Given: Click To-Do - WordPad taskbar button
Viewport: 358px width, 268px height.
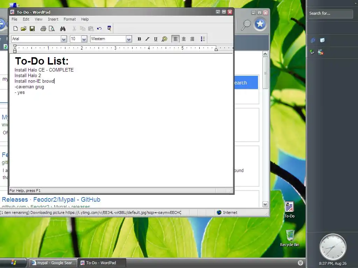Looking at the screenshot, I should coord(102,263).
